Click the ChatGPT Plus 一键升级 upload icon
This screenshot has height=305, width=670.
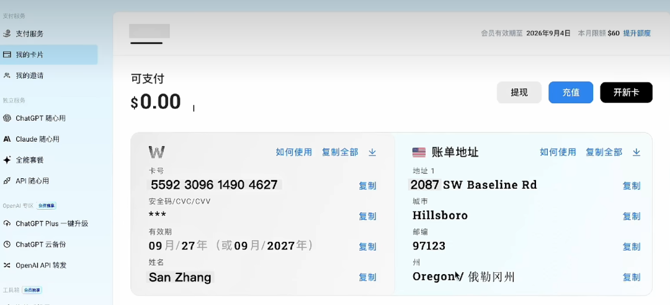(7, 223)
